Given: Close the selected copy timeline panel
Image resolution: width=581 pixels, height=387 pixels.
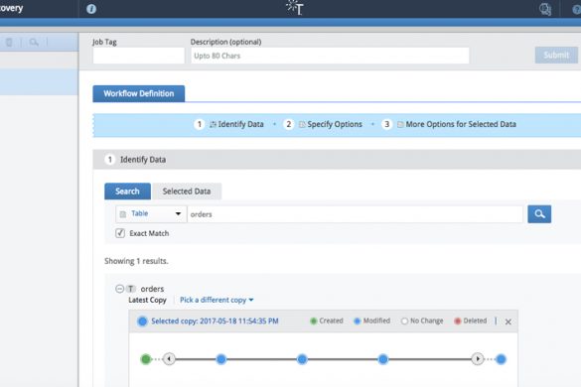Looking at the screenshot, I should 508,322.
